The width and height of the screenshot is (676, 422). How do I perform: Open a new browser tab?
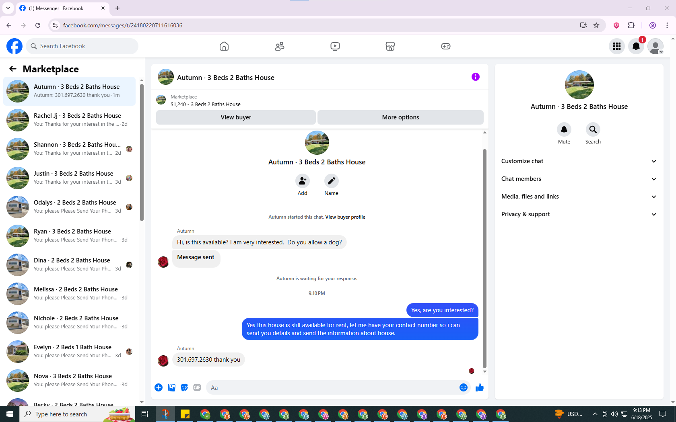click(117, 8)
